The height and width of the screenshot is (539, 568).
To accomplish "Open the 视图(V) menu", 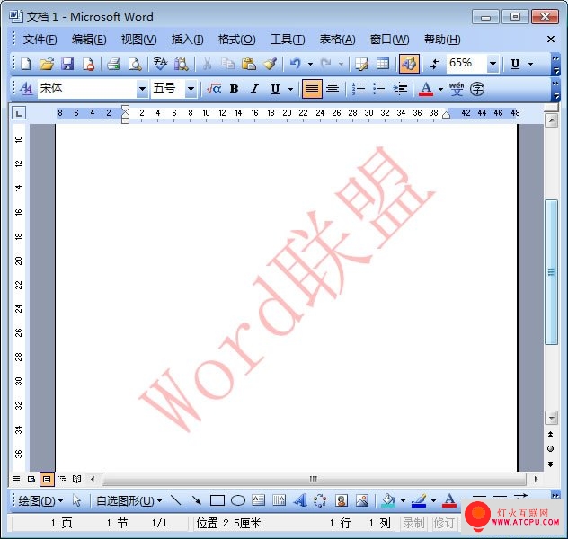I will [x=138, y=40].
